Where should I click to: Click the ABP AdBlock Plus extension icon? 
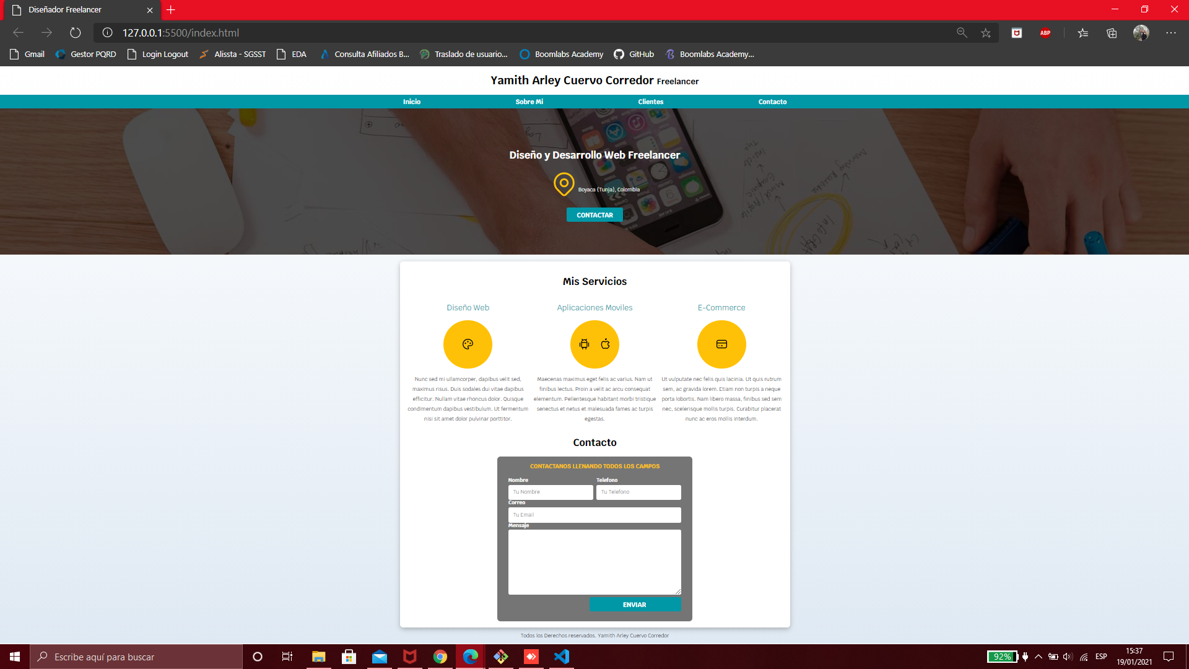click(1045, 33)
